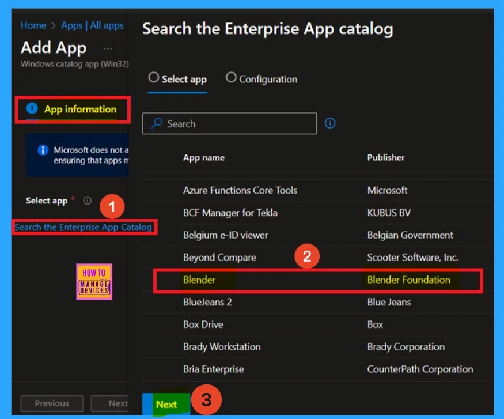Switch to the Select app tab
This screenshot has width=504, height=419.
pyautogui.click(x=177, y=79)
